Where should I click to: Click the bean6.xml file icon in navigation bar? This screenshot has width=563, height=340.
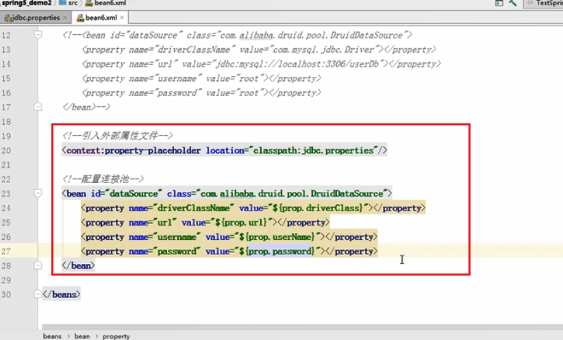88,3
